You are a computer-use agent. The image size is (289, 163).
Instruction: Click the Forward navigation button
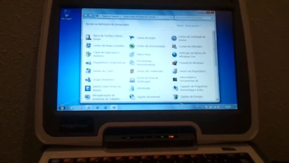pos(90,16)
